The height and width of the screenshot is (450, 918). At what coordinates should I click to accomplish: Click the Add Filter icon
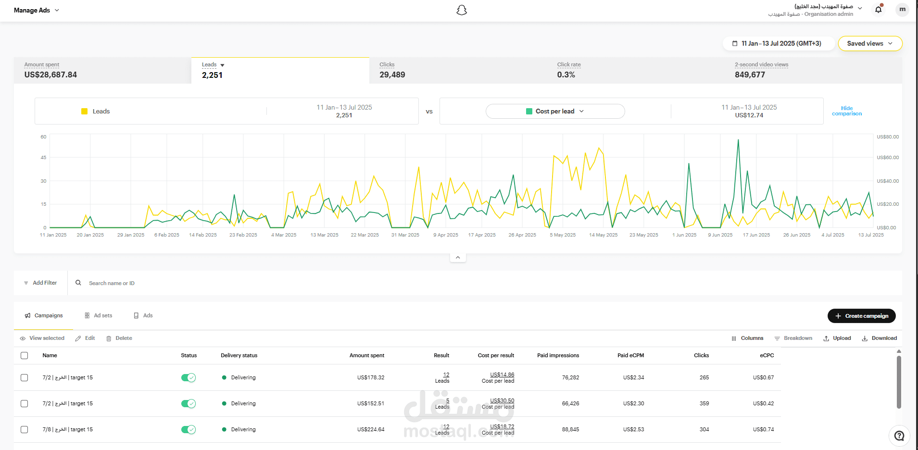26,283
